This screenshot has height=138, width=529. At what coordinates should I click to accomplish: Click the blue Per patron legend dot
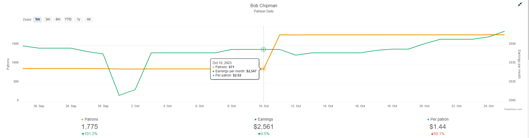point(428,120)
